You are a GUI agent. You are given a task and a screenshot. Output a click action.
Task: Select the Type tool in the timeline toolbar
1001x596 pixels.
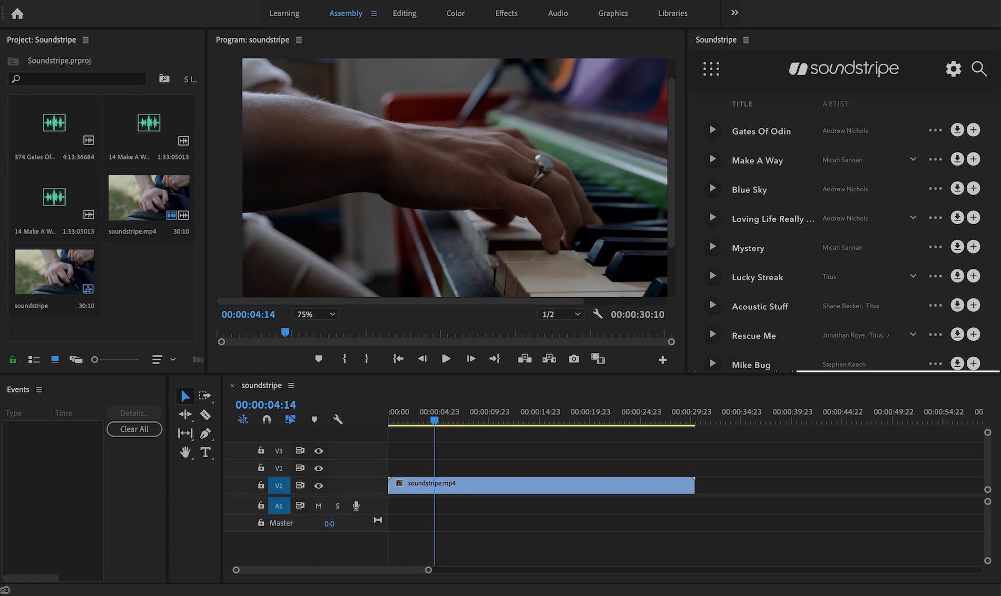(205, 452)
